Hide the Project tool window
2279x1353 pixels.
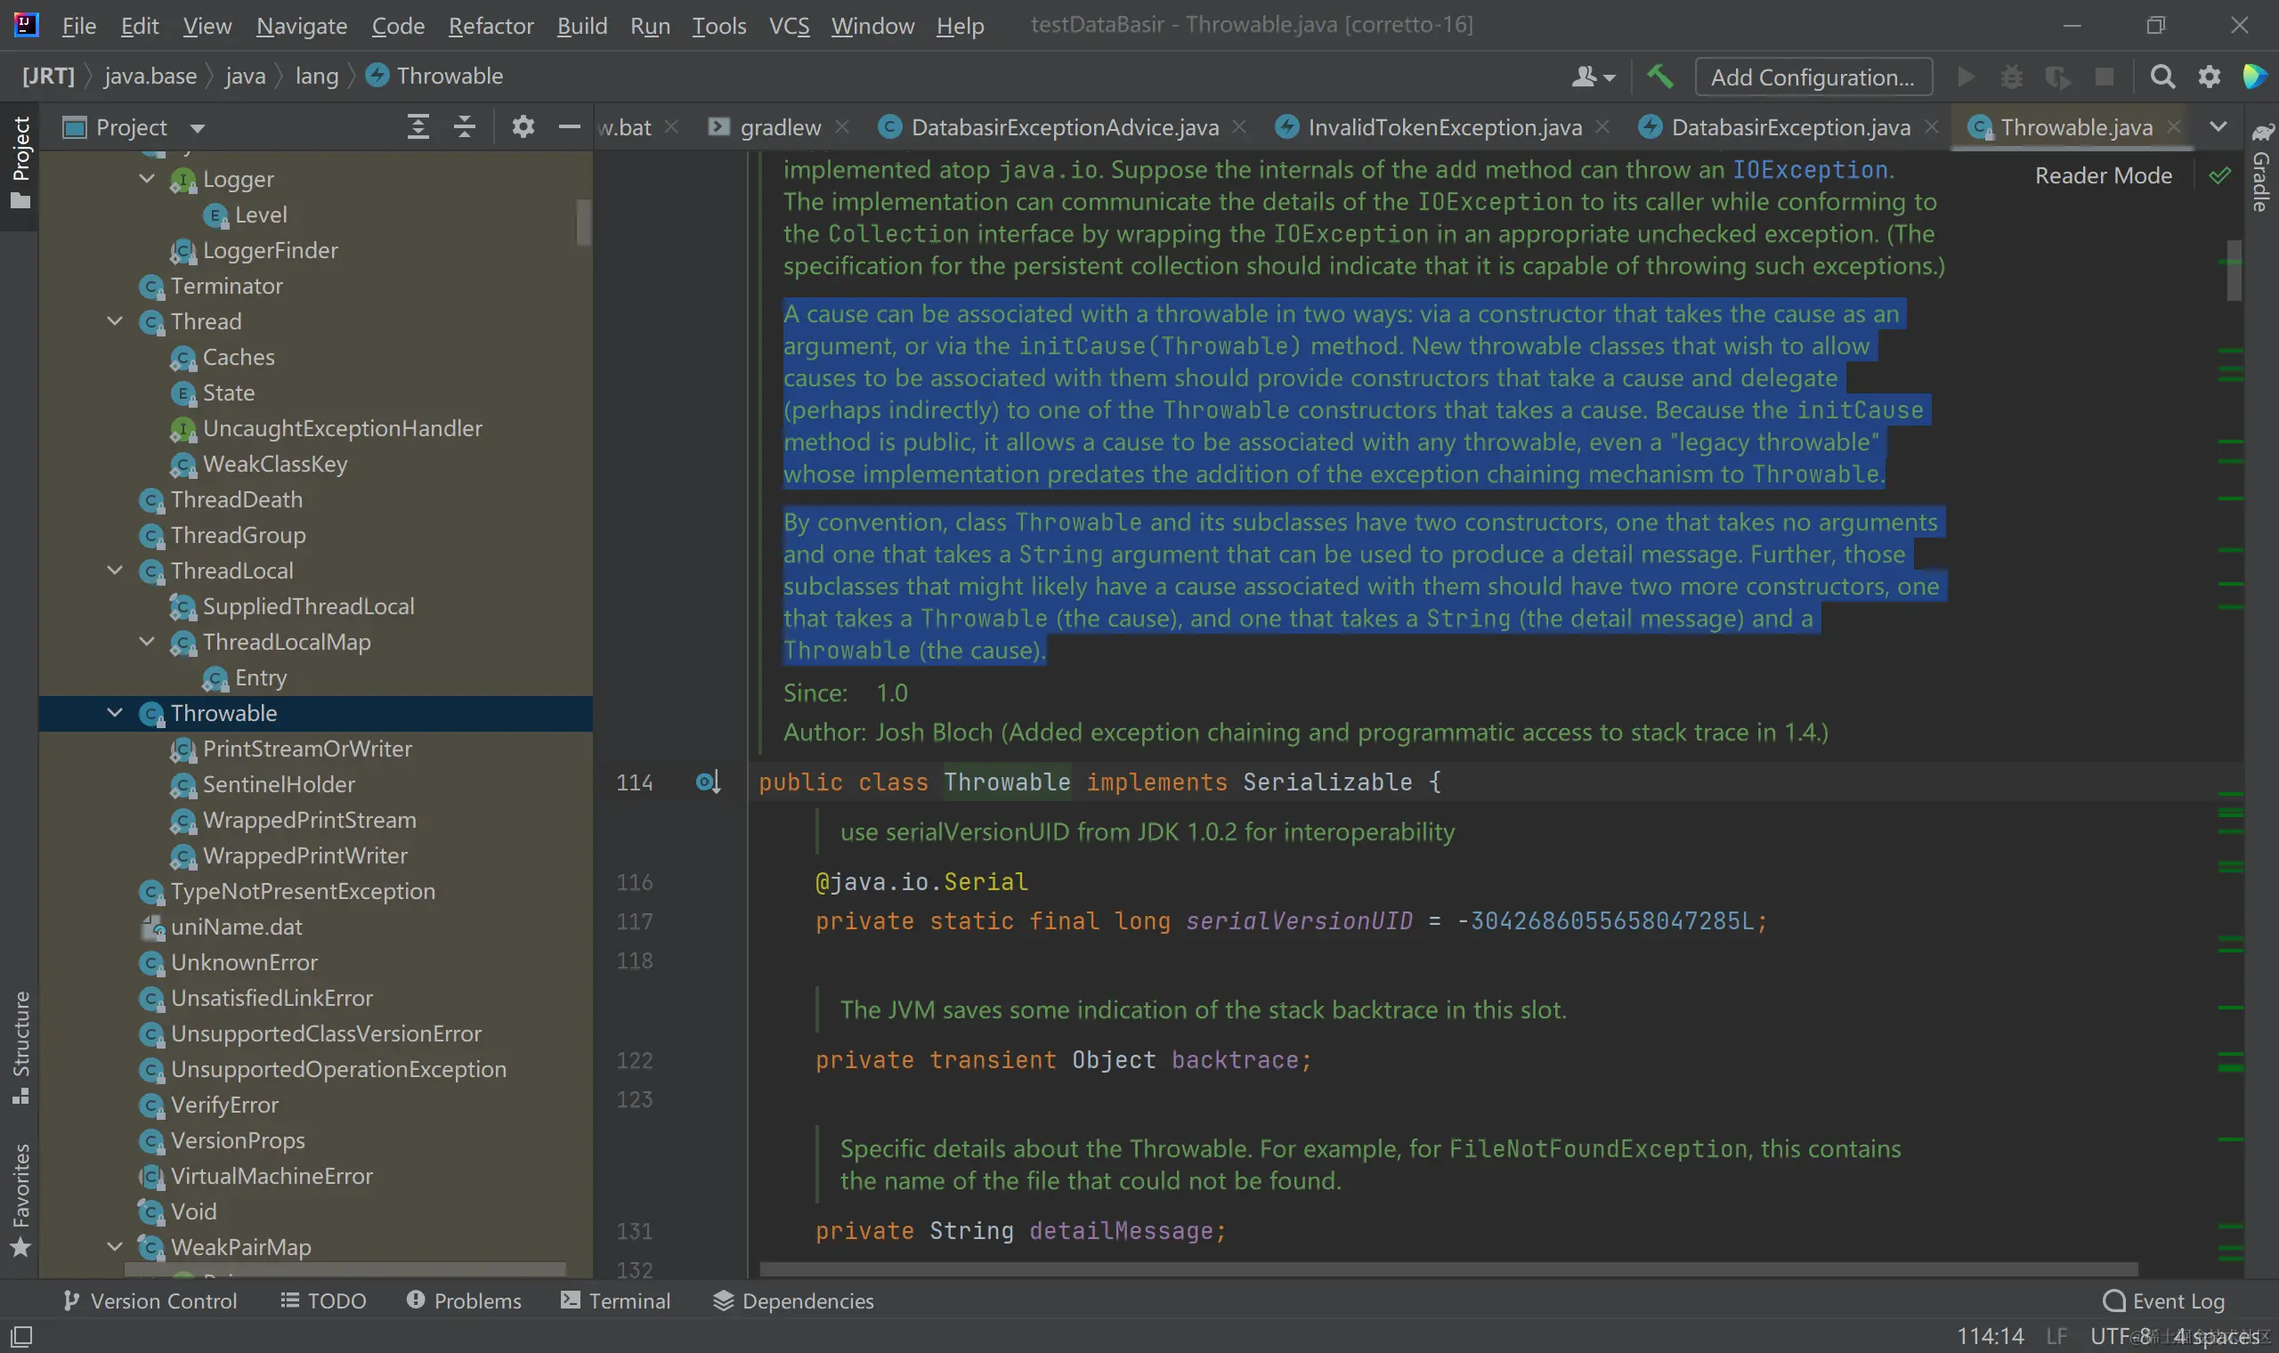coord(570,126)
